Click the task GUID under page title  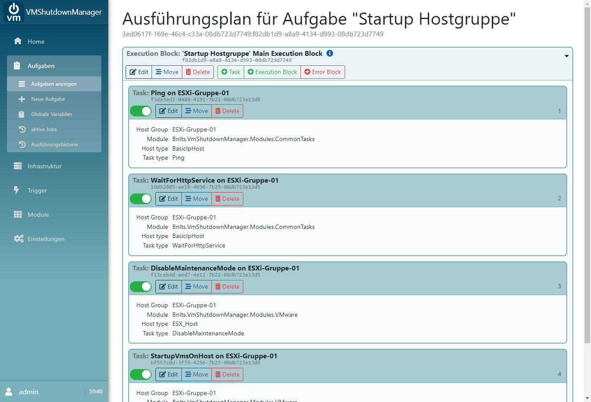pyautogui.click(x=253, y=34)
